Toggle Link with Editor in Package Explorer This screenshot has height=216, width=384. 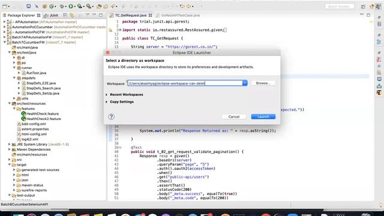tap(72, 15)
